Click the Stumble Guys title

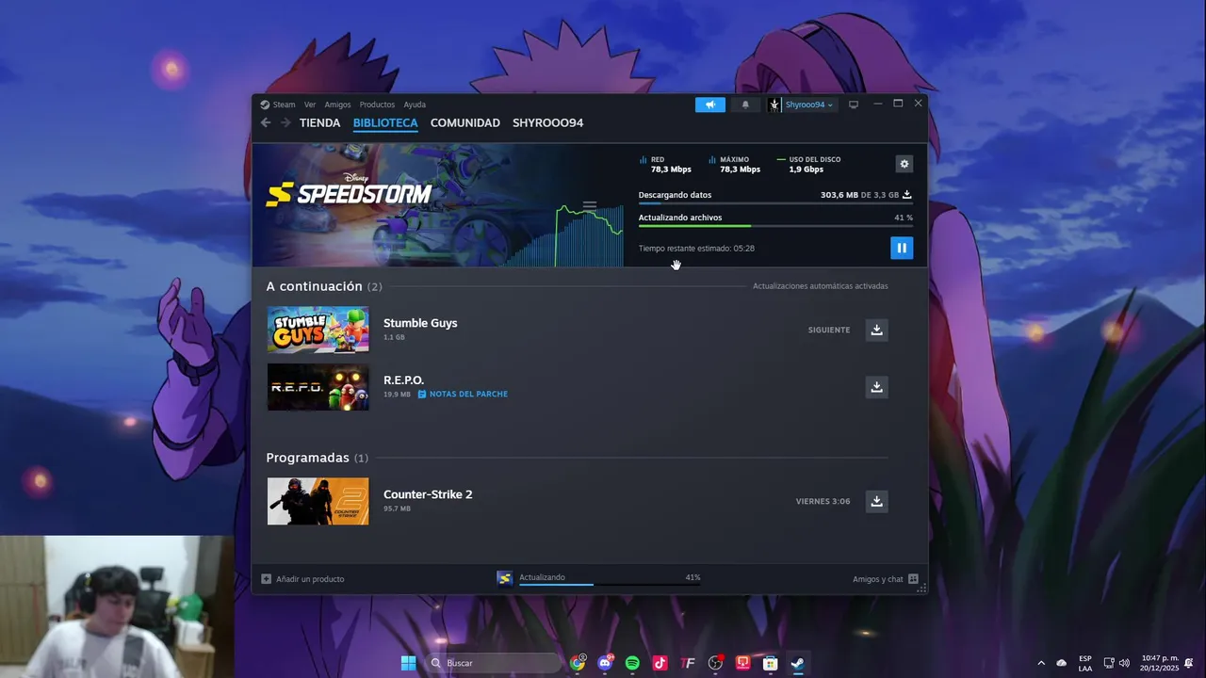pos(420,323)
